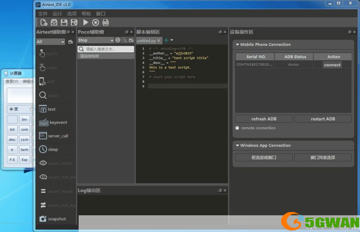Open the Stop mode dropdown in Poco panel
This screenshot has width=360, height=232.
point(96,40)
